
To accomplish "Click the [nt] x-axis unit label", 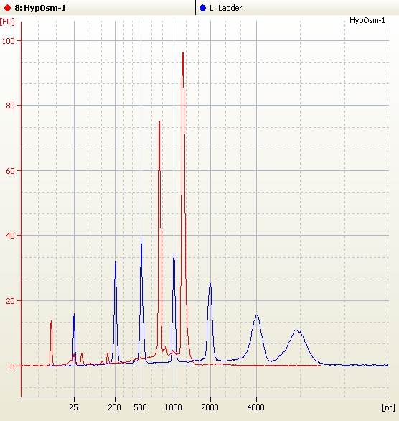I will pos(388,407).
